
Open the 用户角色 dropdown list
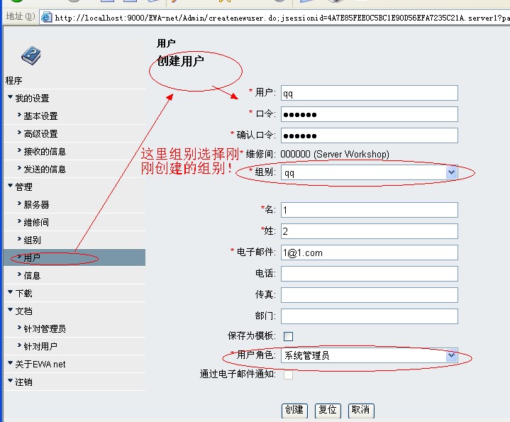[451, 355]
